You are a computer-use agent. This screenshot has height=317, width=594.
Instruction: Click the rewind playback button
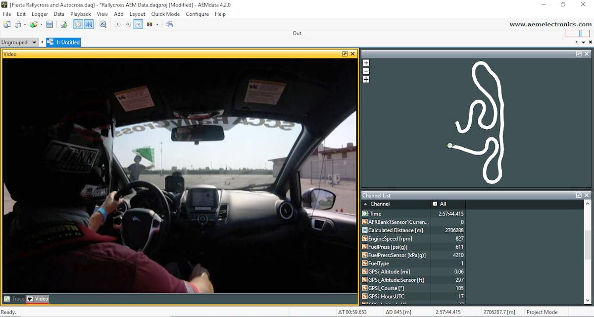(x=128, y=24)
